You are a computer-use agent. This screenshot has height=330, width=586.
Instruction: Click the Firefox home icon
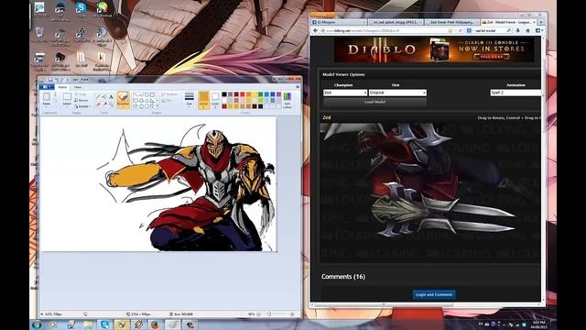pos(527,30)
